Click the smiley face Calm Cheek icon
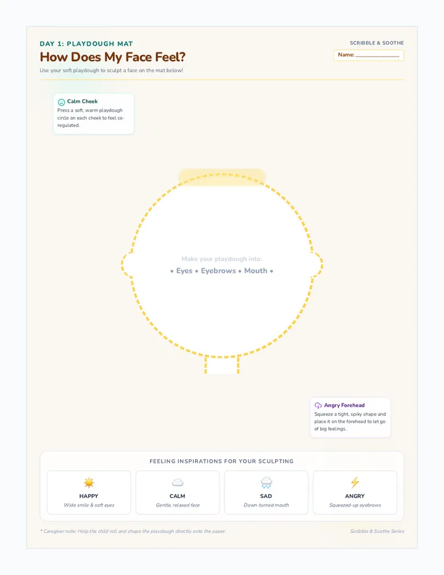The image size is (444, 575). pyautogui.click(x=61, y=102)
